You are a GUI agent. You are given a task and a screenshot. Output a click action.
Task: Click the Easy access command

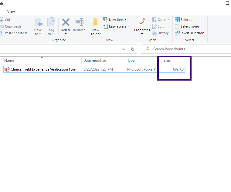click(x=116, y=26)
